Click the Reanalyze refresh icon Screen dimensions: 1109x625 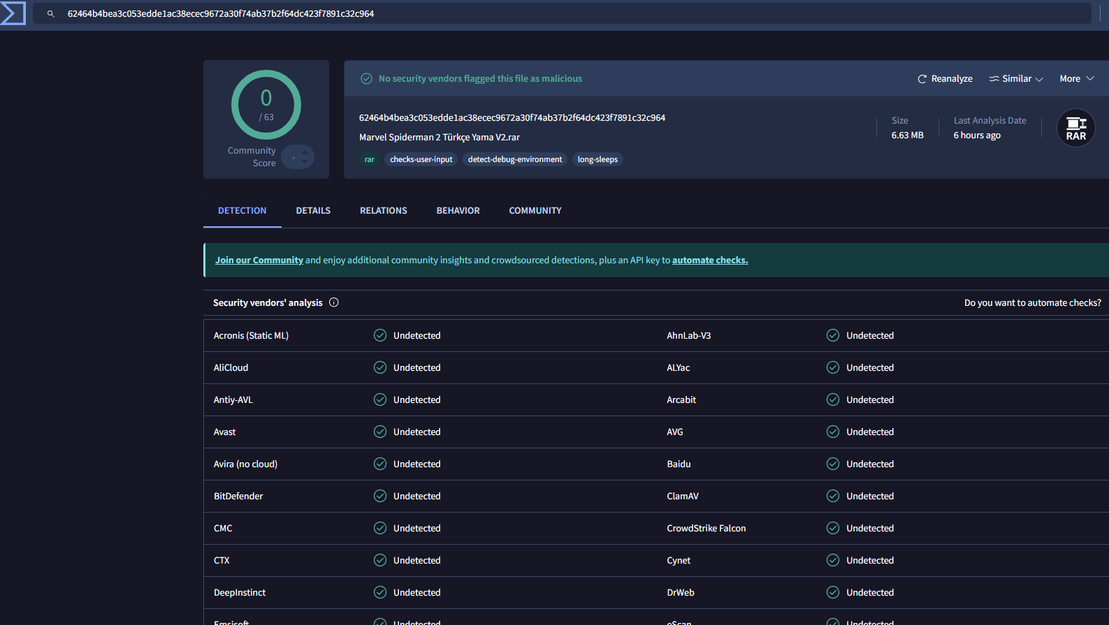click(x=922, y=79)
